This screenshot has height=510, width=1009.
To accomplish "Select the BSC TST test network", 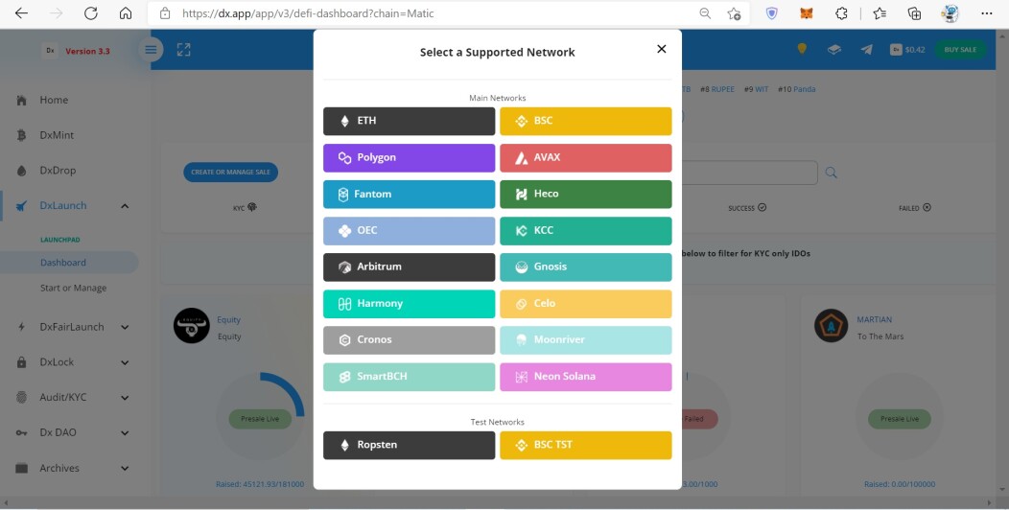I will pyautogui.click(x=586, y=445).
